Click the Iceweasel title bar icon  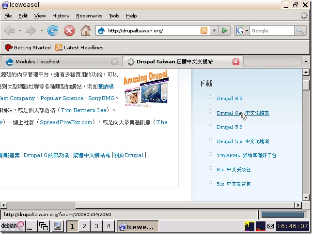pyautogui.click(x=5, y=5)
